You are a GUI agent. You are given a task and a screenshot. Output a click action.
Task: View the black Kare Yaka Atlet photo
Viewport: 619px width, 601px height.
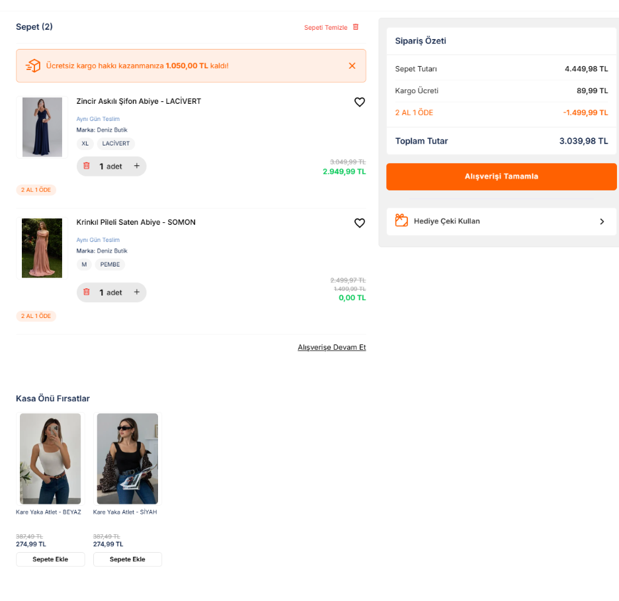pyautogui.click(x=128, y=458)
